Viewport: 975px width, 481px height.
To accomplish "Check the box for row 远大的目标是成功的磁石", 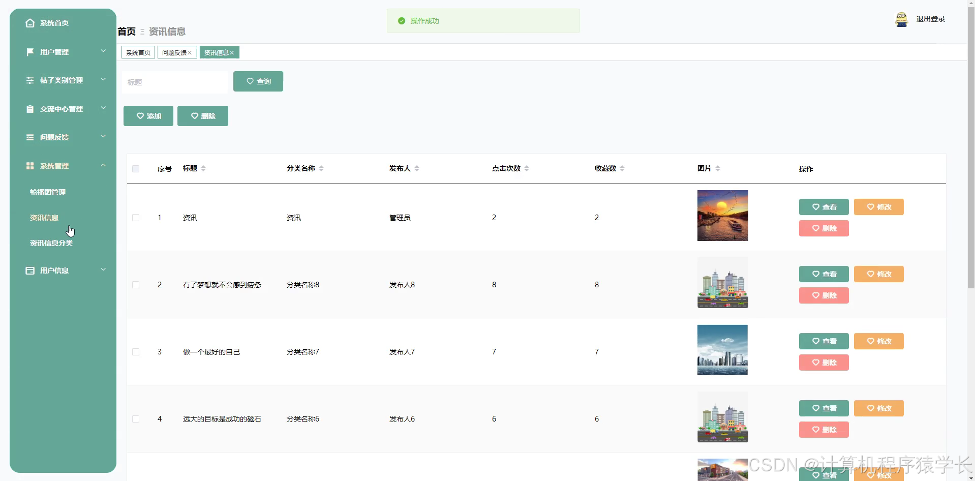I will pyautogui.click(x=136, y=419).
